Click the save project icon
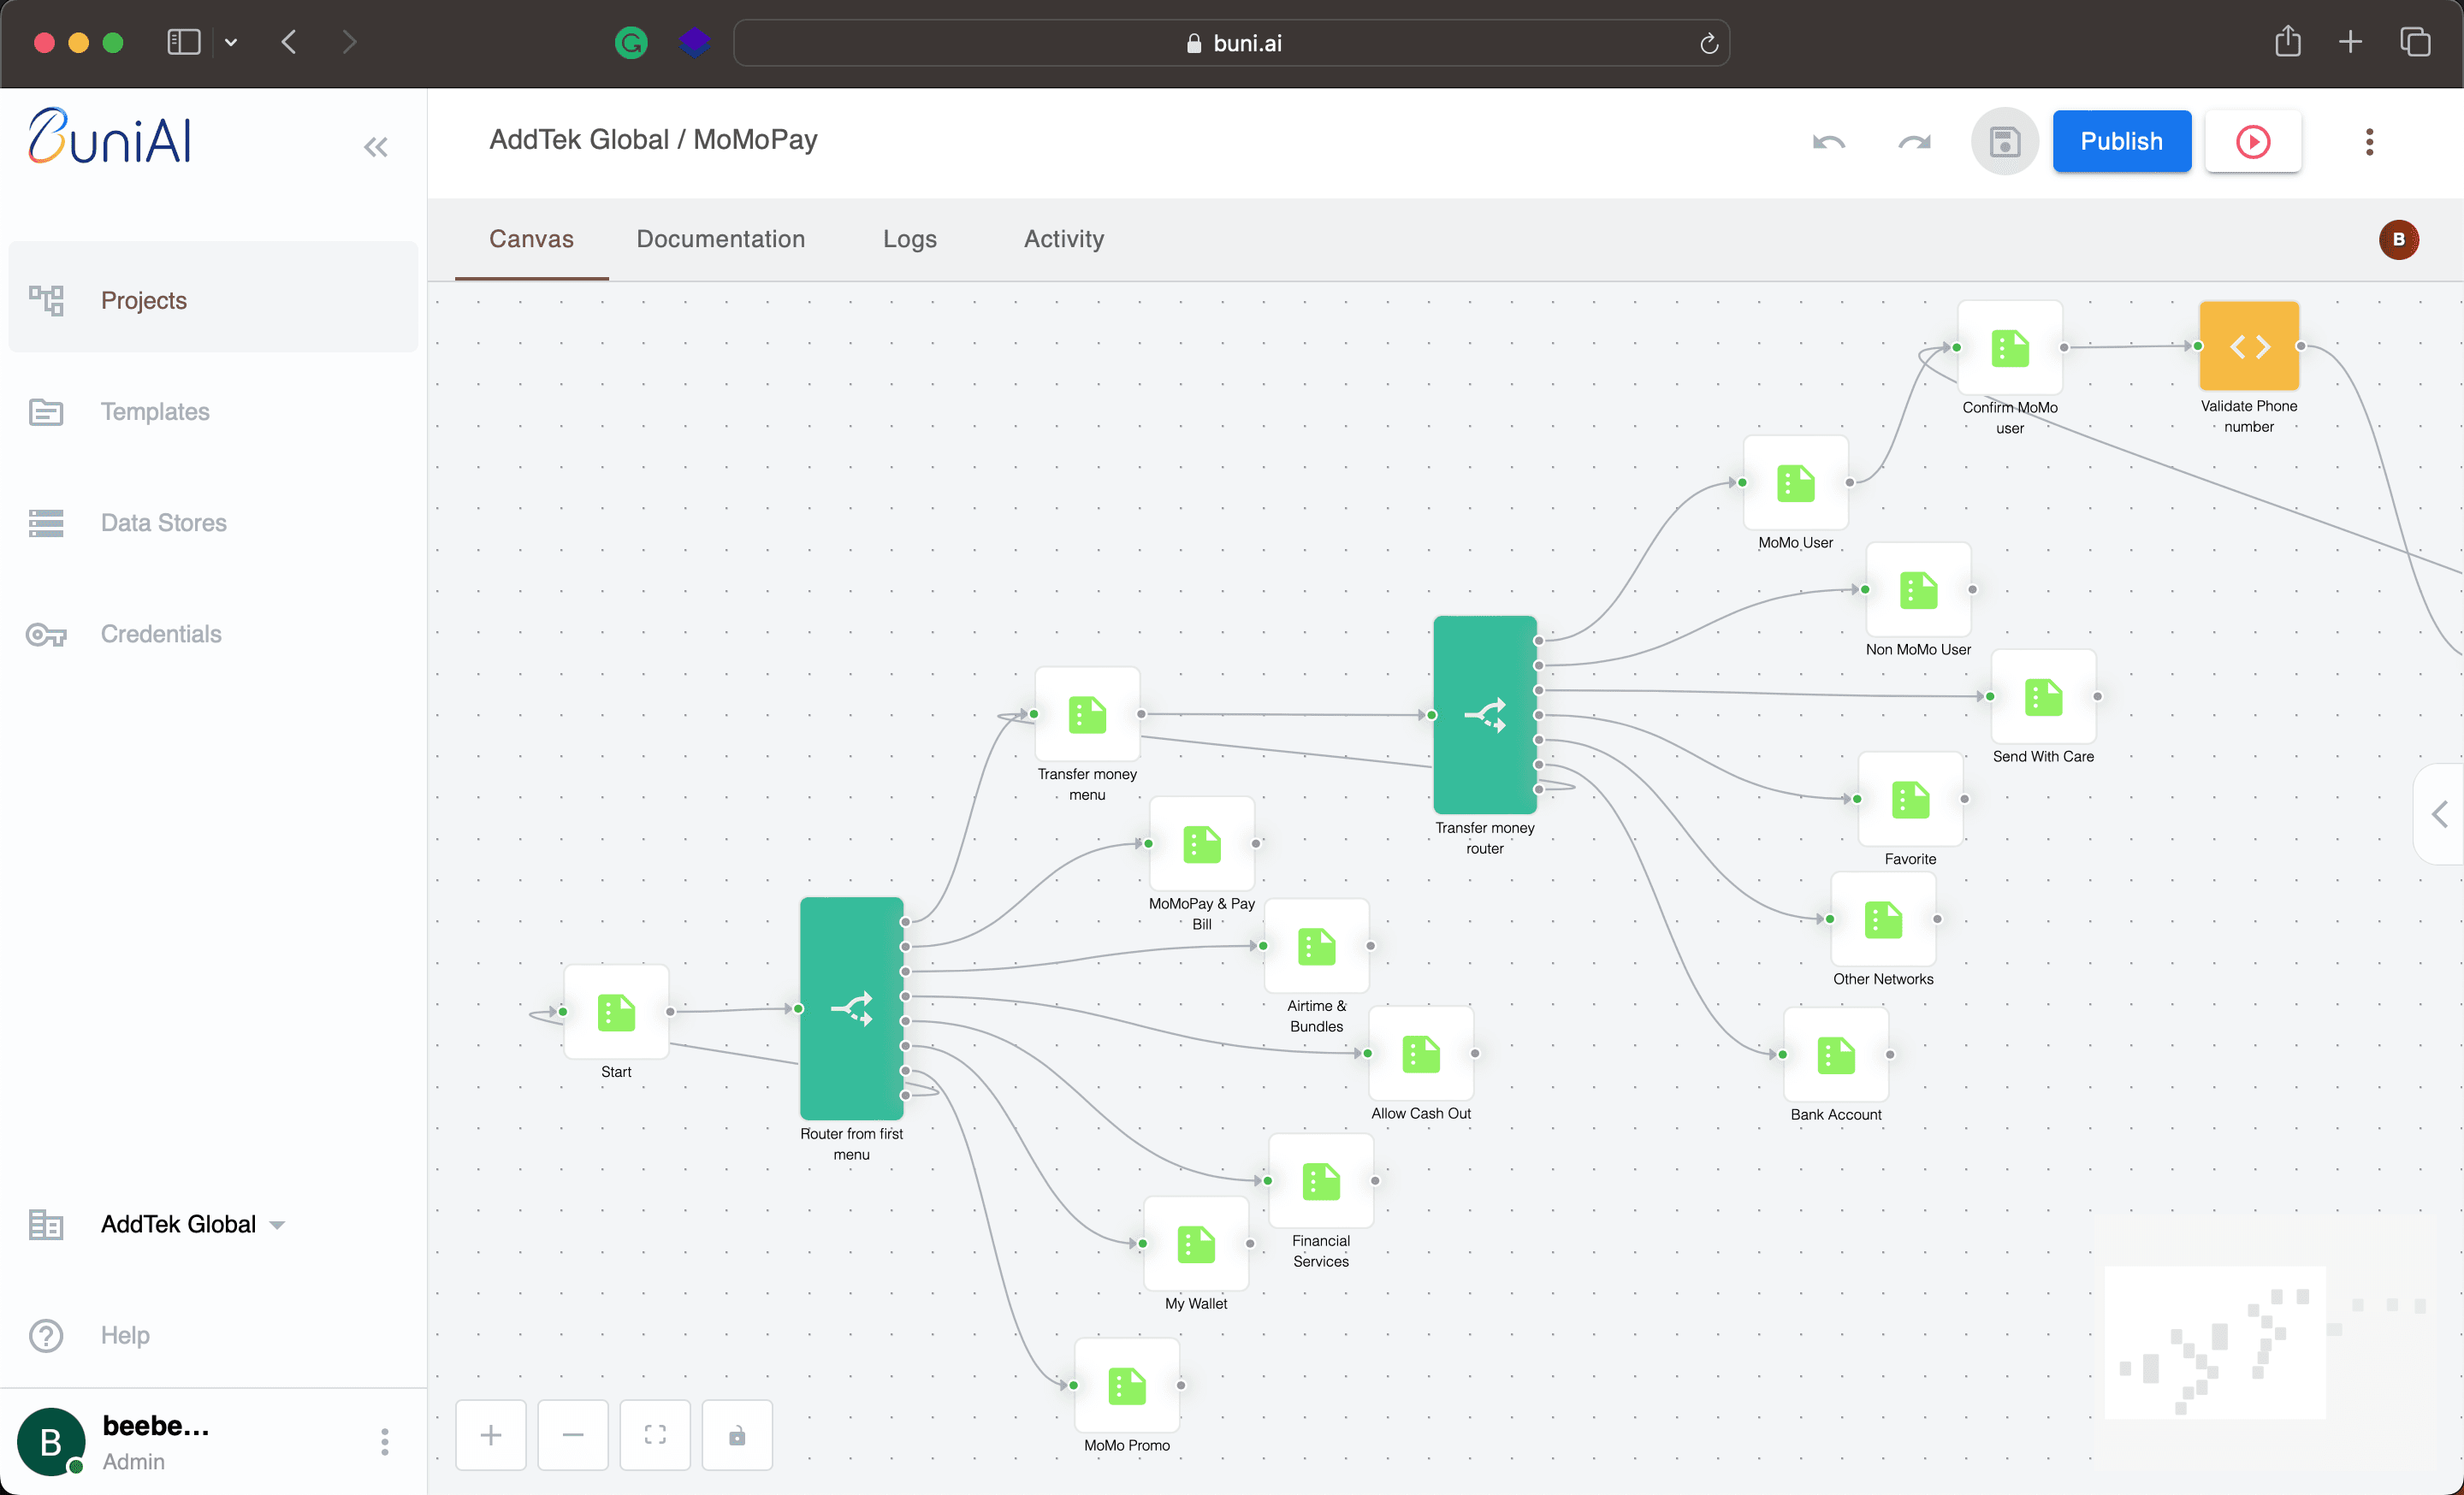The height and width of the screenshot is (1495, 2464). [x=2004, y=142]
